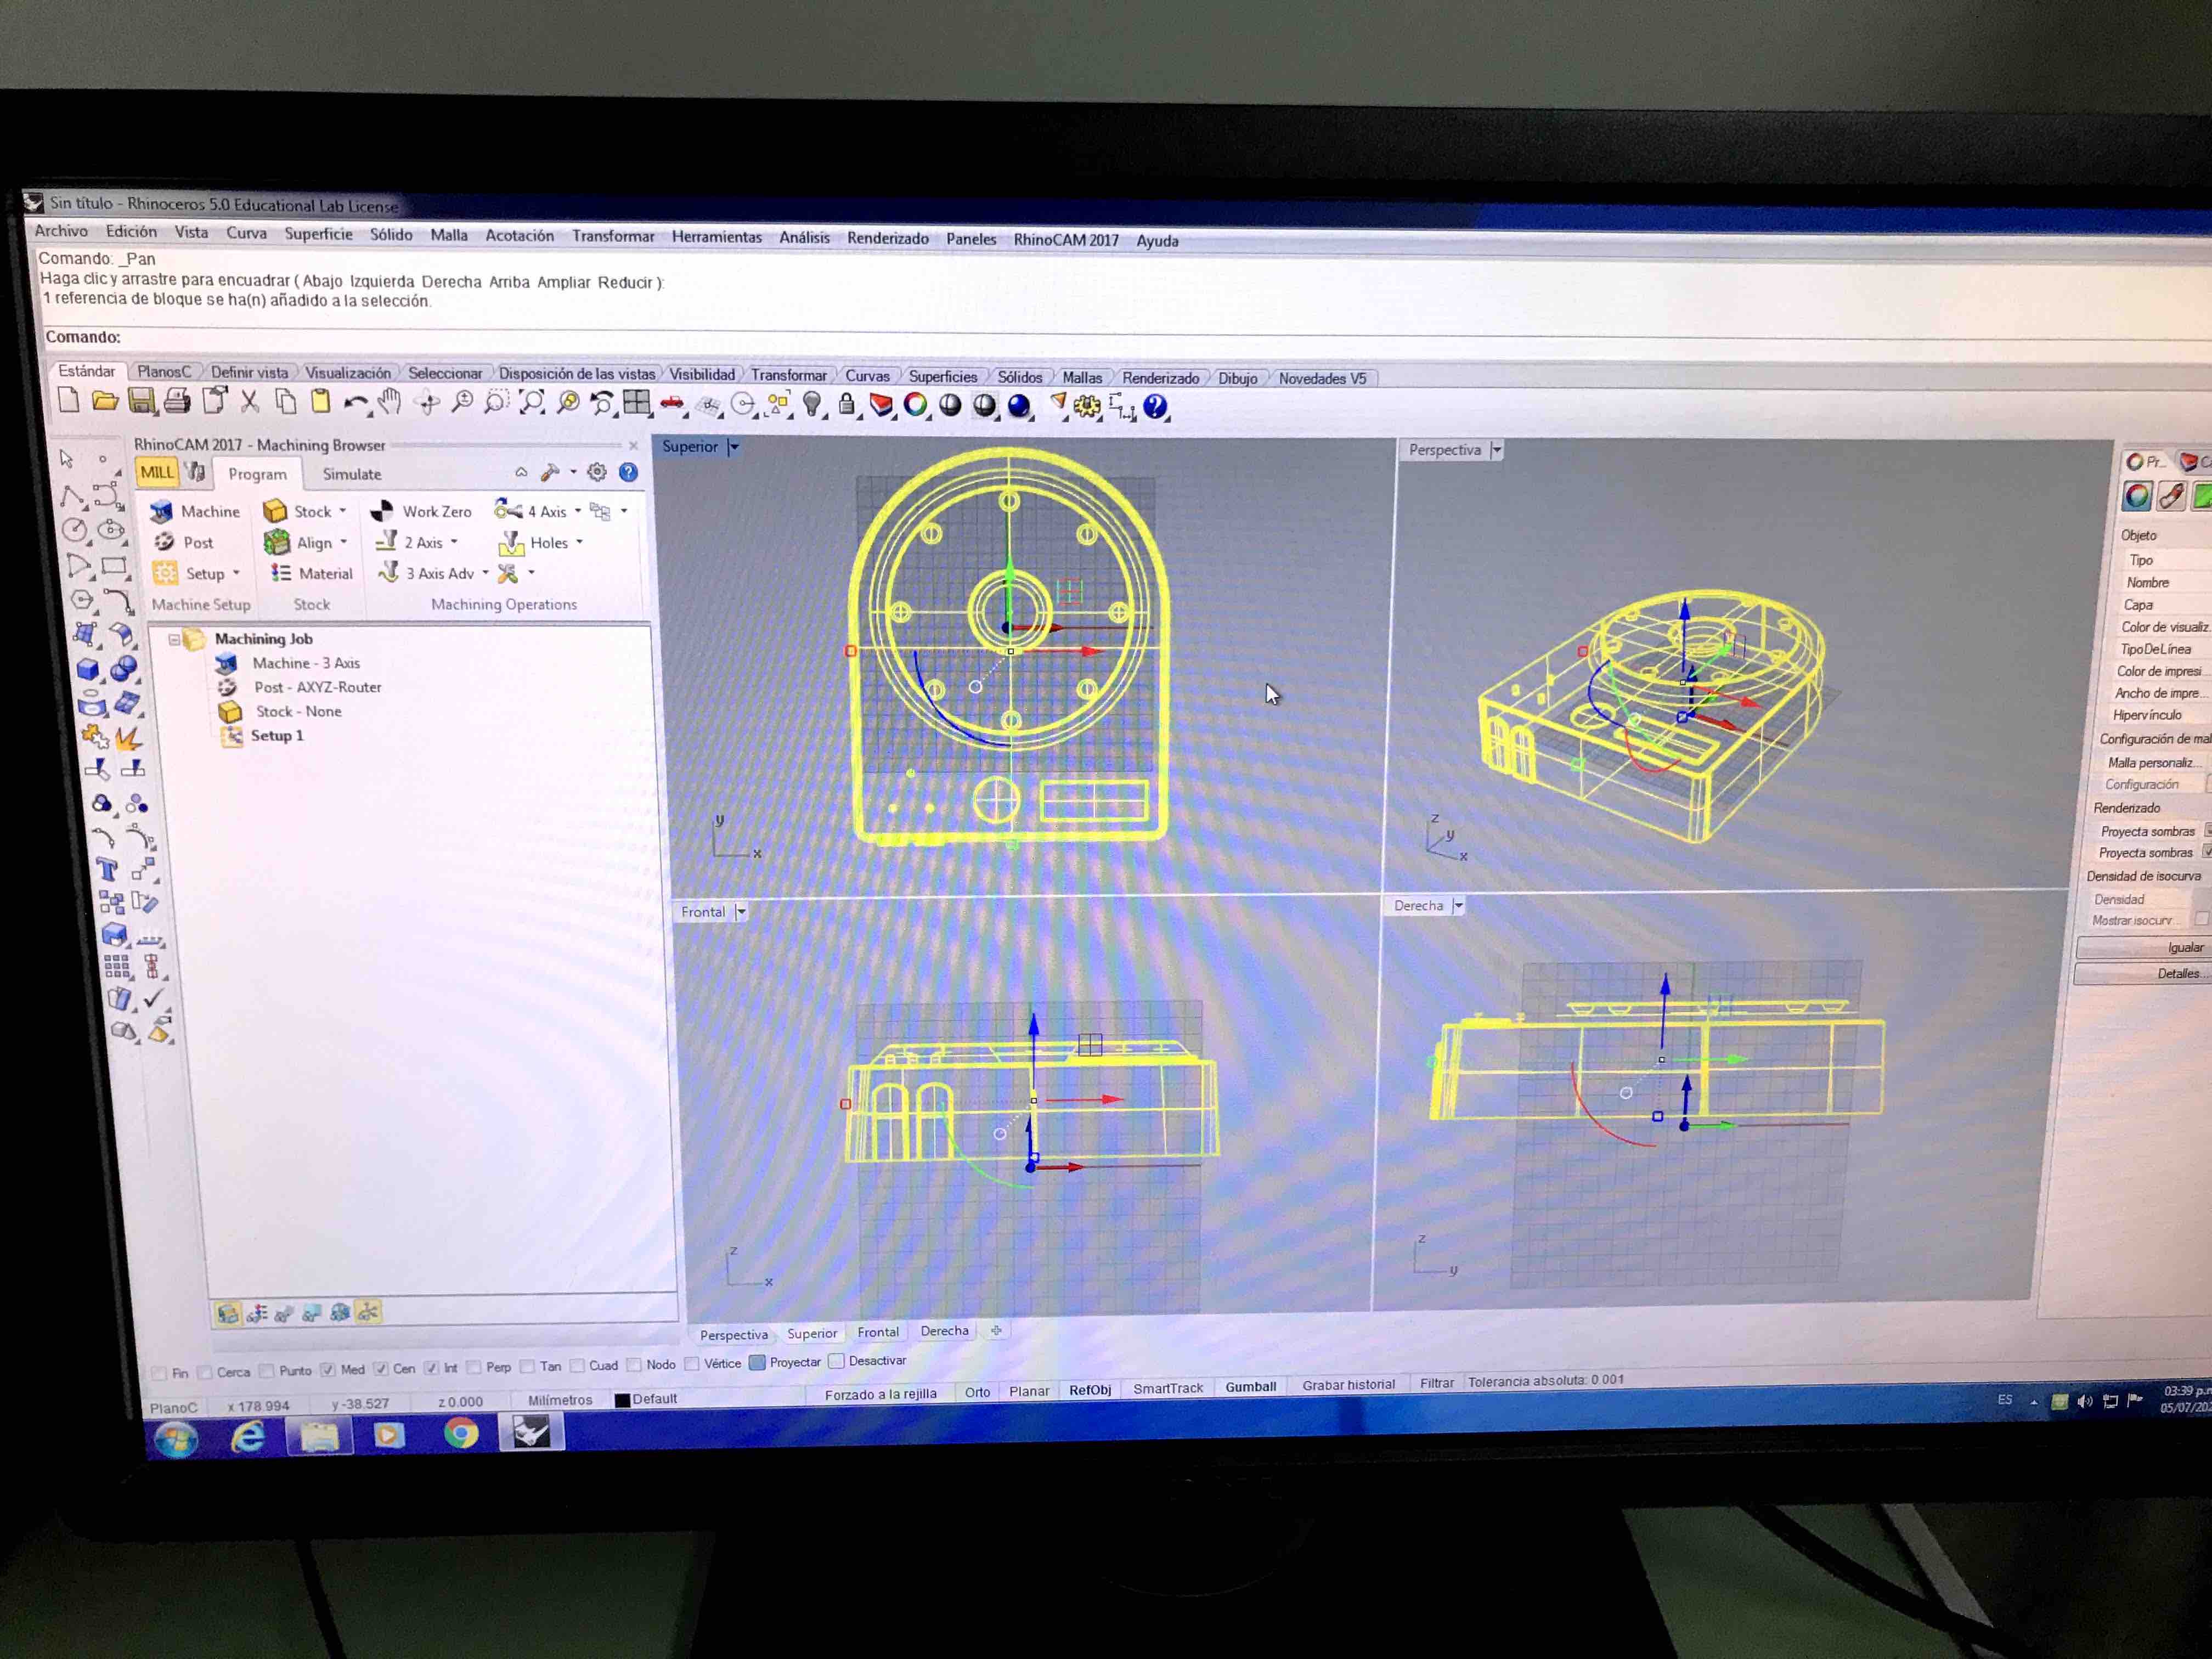
Task: Click the Undo arrow icon
Action: 355,402
